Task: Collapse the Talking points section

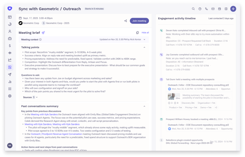Action: [x=144, y=47]
